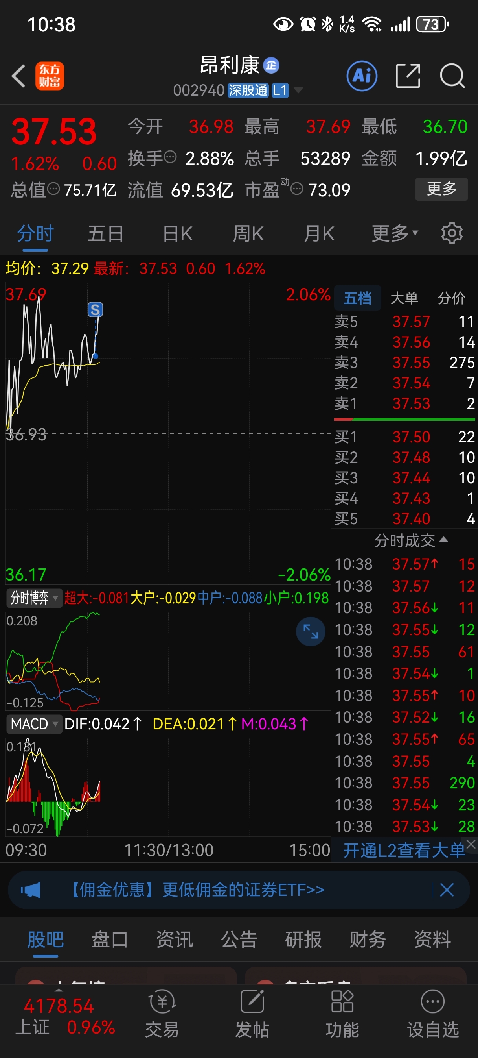Expand the stock code dropdown arrow

pyautogui.click(x=298, y=91)
